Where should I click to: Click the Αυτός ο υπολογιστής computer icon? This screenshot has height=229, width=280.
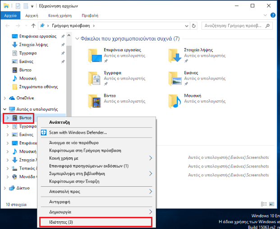pos(12,109)
